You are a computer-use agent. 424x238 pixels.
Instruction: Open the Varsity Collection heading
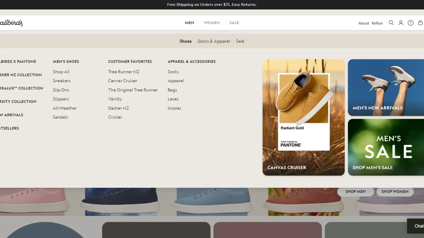tap(18, 102)
